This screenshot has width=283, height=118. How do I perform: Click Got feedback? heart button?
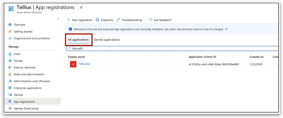pyautogui.click(x=160, y=20)
